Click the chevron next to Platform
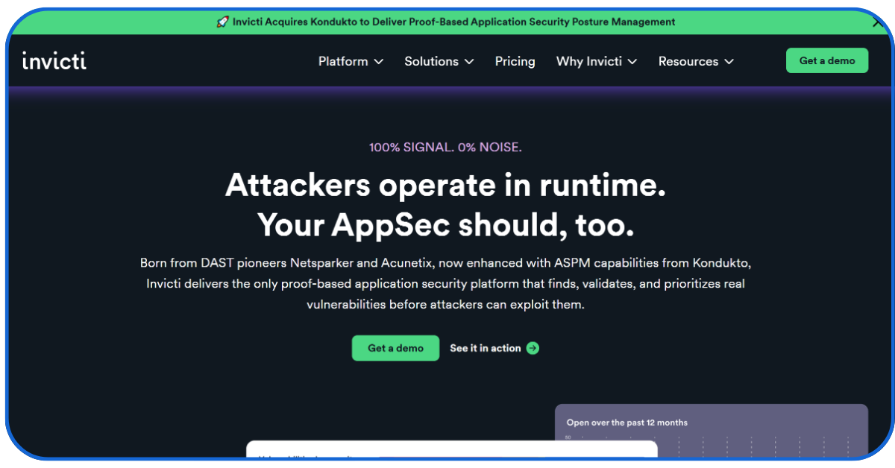Screen dimensions: 895x468 tap(380, 62)
